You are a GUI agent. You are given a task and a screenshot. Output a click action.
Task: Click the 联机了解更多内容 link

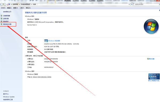tap(154, 81)
